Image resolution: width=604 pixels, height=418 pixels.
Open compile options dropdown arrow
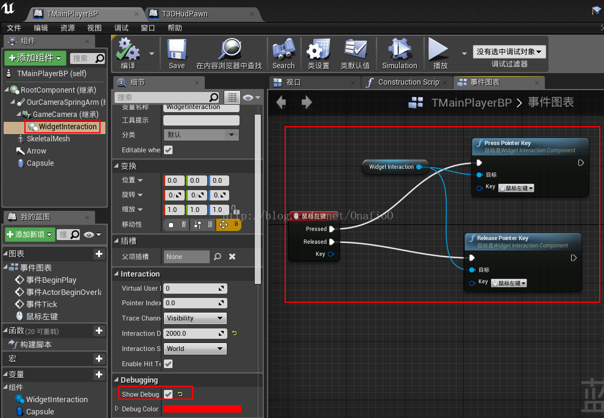tap(152, 54)
